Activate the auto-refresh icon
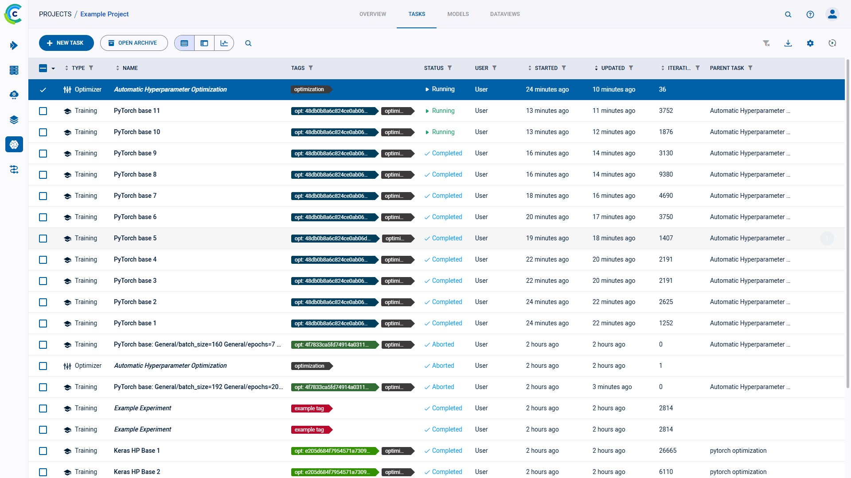Viewport: 851px width, 478px height. [x=832, y=43]
